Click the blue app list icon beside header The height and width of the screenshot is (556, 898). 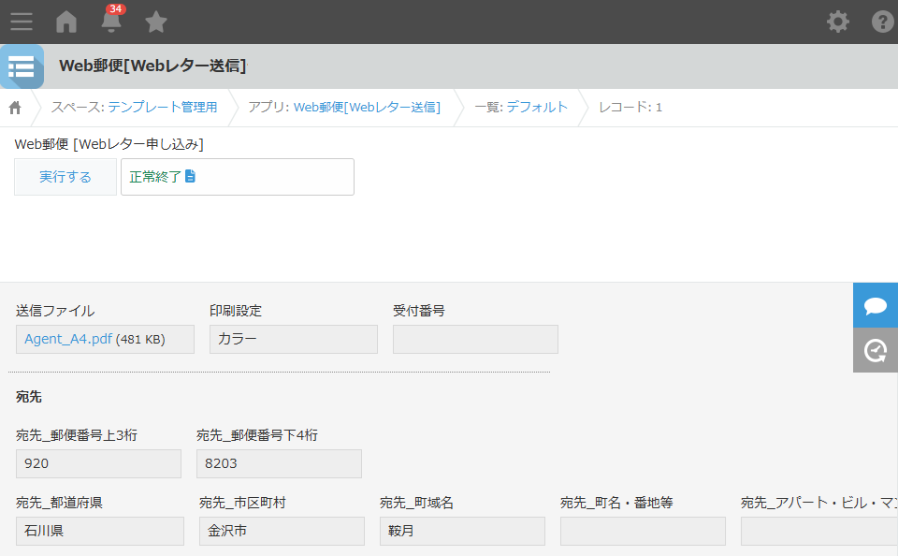pyautogui.click(x=22, y=66)
